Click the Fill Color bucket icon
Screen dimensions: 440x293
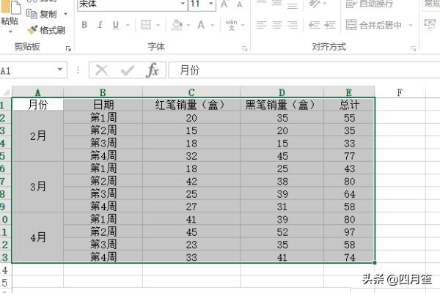pos(177,25)
